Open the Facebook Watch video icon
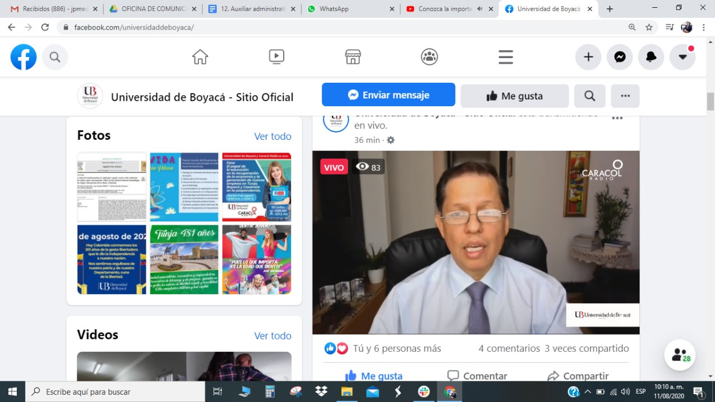Screen dimensions: 715x402 point(277,57)
